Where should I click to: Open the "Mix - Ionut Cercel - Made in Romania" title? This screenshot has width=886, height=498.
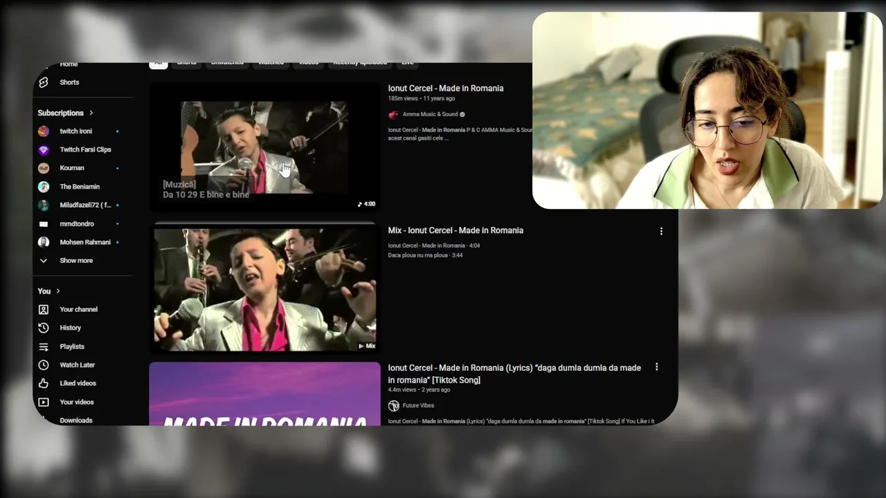[455, 230]
